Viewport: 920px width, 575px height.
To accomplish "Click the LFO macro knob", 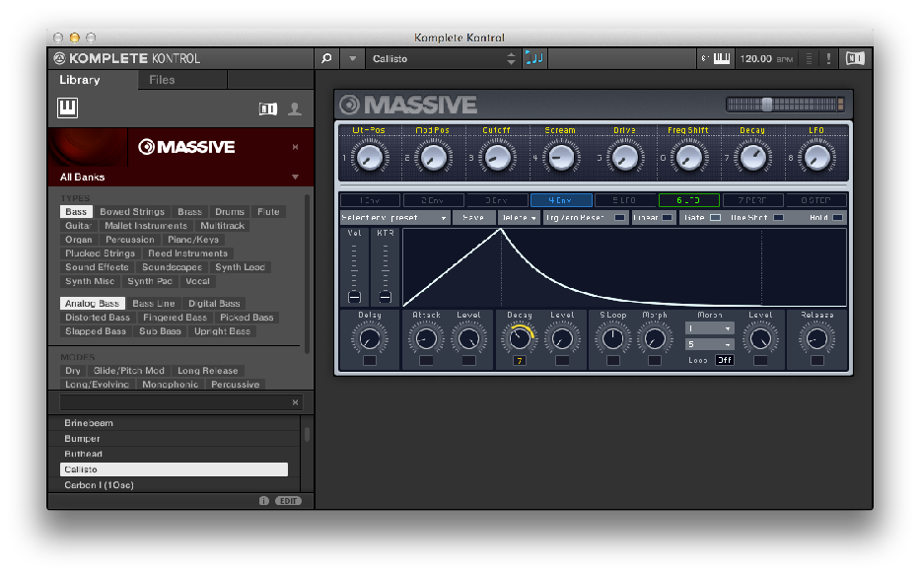I will pos(816,157).
